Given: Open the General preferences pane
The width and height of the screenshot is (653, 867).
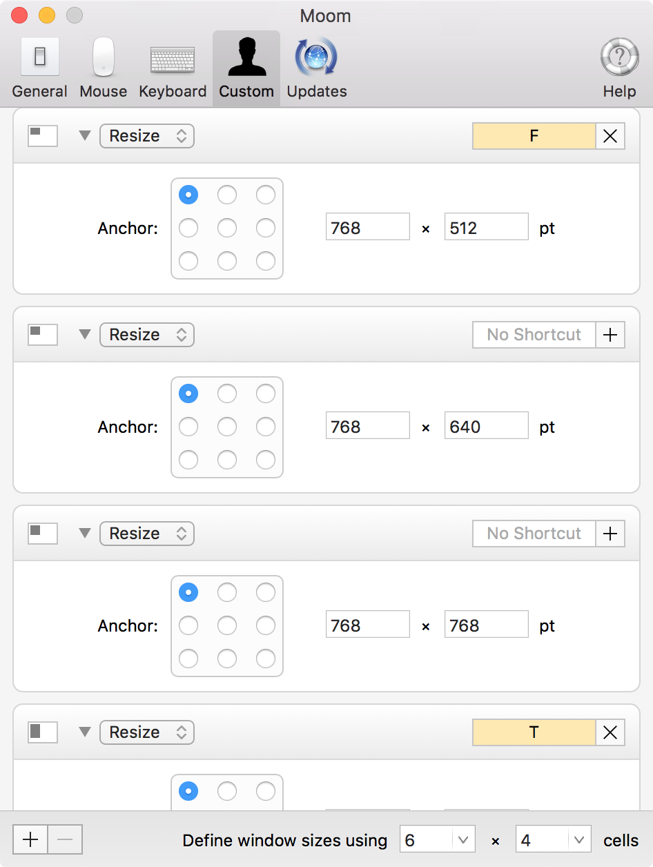Looking at the screenshot, I should pos(40,68).
